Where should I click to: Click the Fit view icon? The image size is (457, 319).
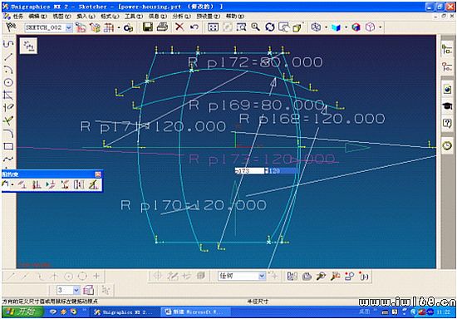[213, 27]
